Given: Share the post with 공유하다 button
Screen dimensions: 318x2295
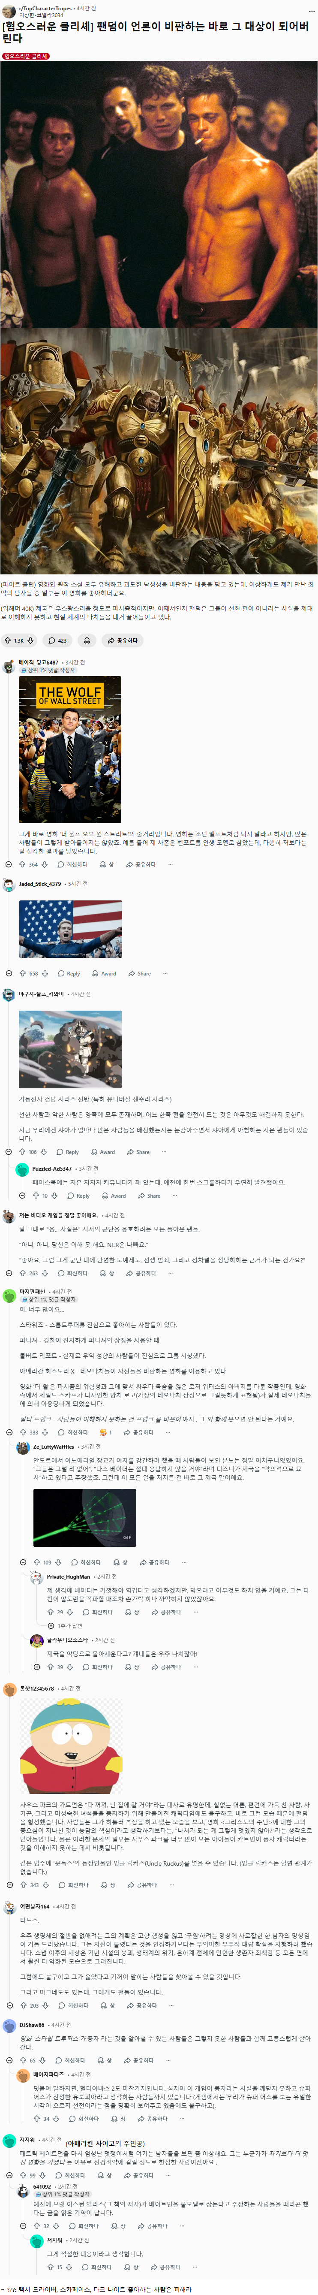Looking at the screenshot, I should [123, 640].
